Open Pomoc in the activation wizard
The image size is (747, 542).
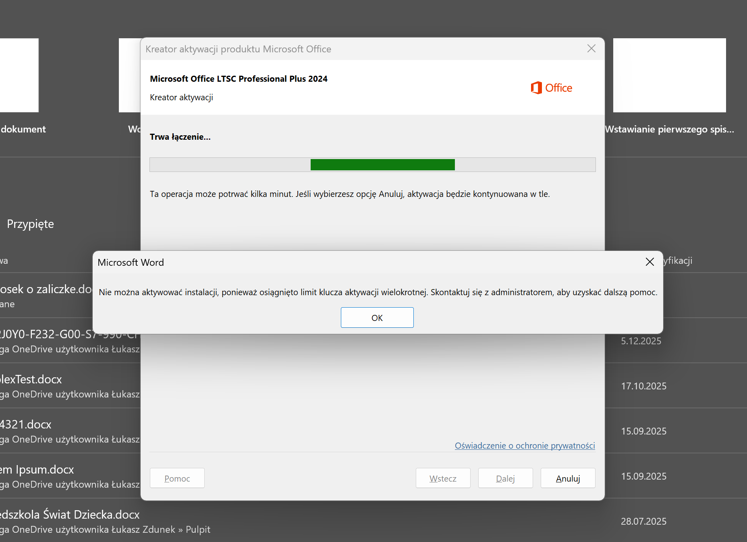click(x=177, y=478)
